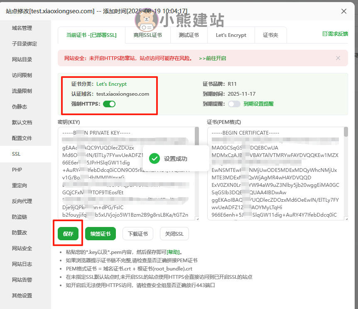Screen dimensions: 358x309
Task: Select 域名管理 in the left sidebar
Action: click(x=22, y=28)
